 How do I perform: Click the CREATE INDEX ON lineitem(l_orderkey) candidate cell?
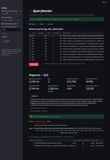(x=53, y=143)
